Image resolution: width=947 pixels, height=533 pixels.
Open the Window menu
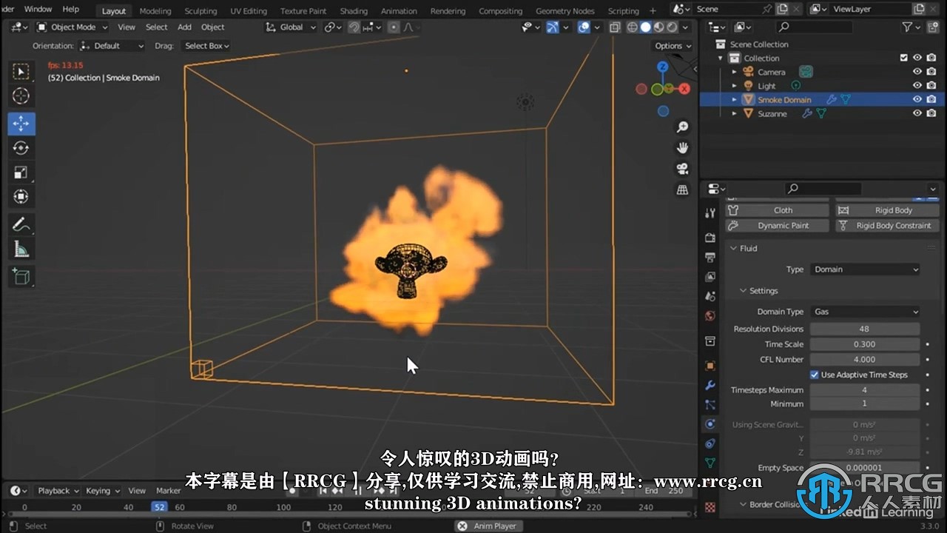click(x=38, y=9)
